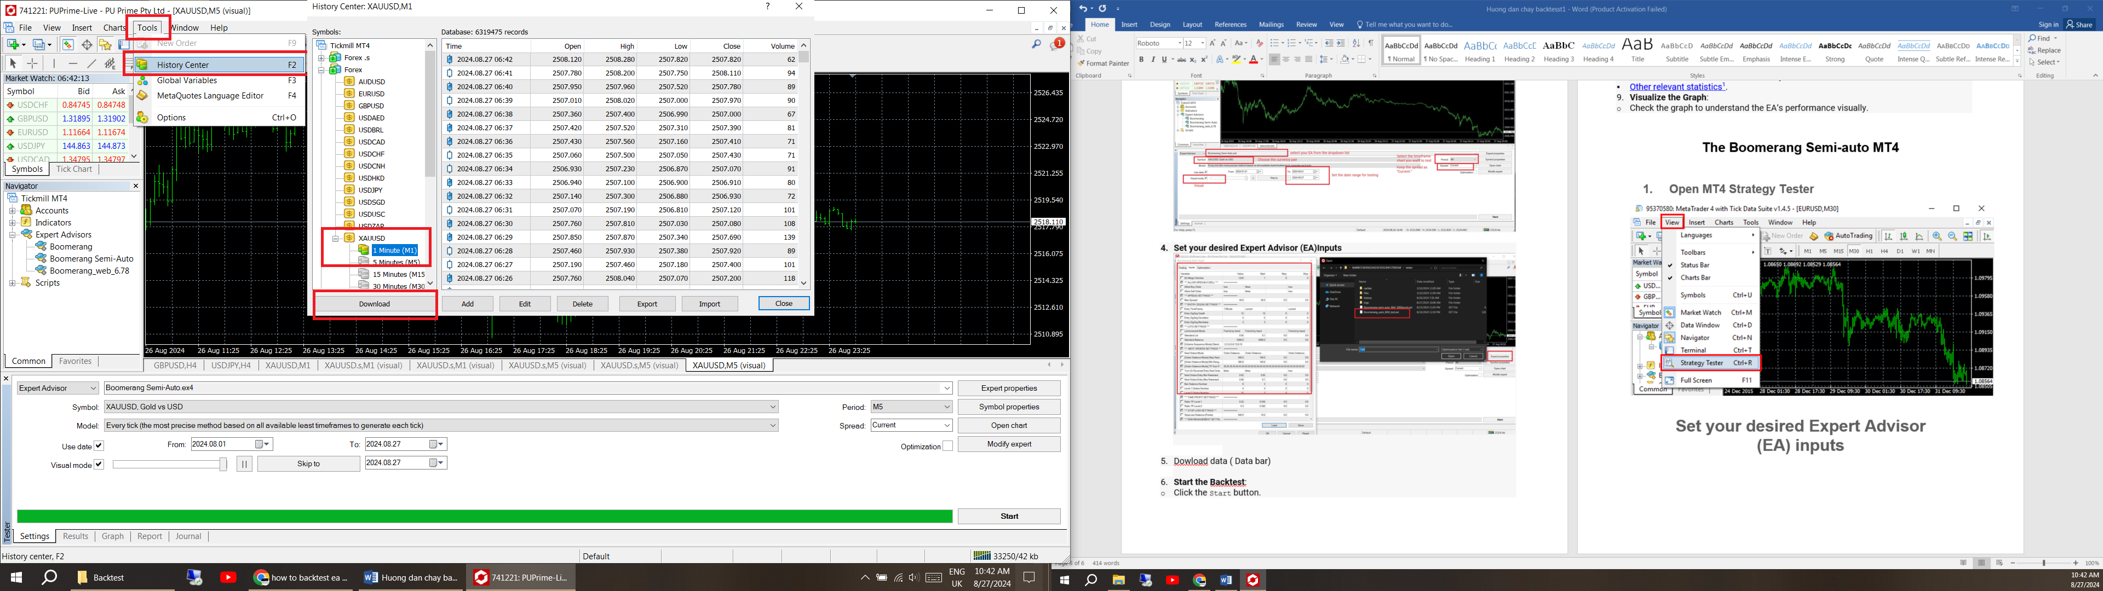Viewport: 2103px width, 591px height.
Task: Switch to Chrome 'how to backtest ea' taskbar item
Action: point(301,577)
